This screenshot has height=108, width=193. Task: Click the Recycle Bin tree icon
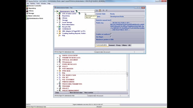click(x=60, y=27)
